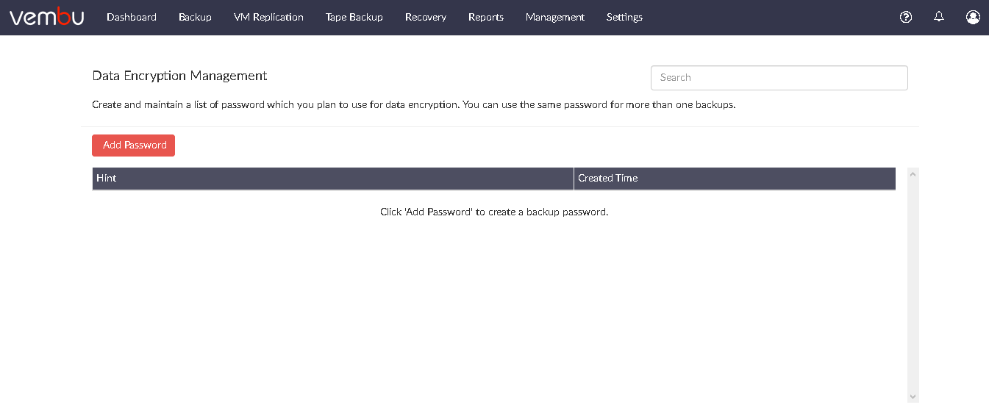Screen dimensions: 989x413
Task: Focus the Search input field
Action: point(779,78)
